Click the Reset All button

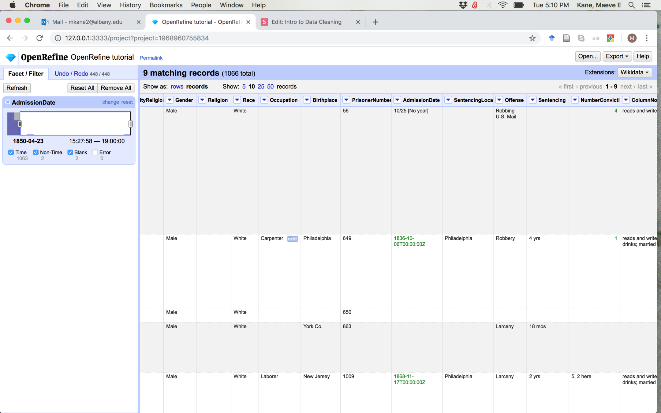pos(82,88)
